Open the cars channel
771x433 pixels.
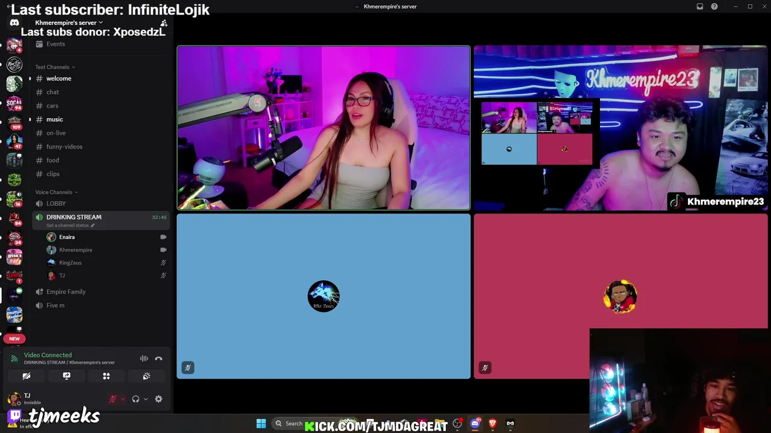point(100,106)
